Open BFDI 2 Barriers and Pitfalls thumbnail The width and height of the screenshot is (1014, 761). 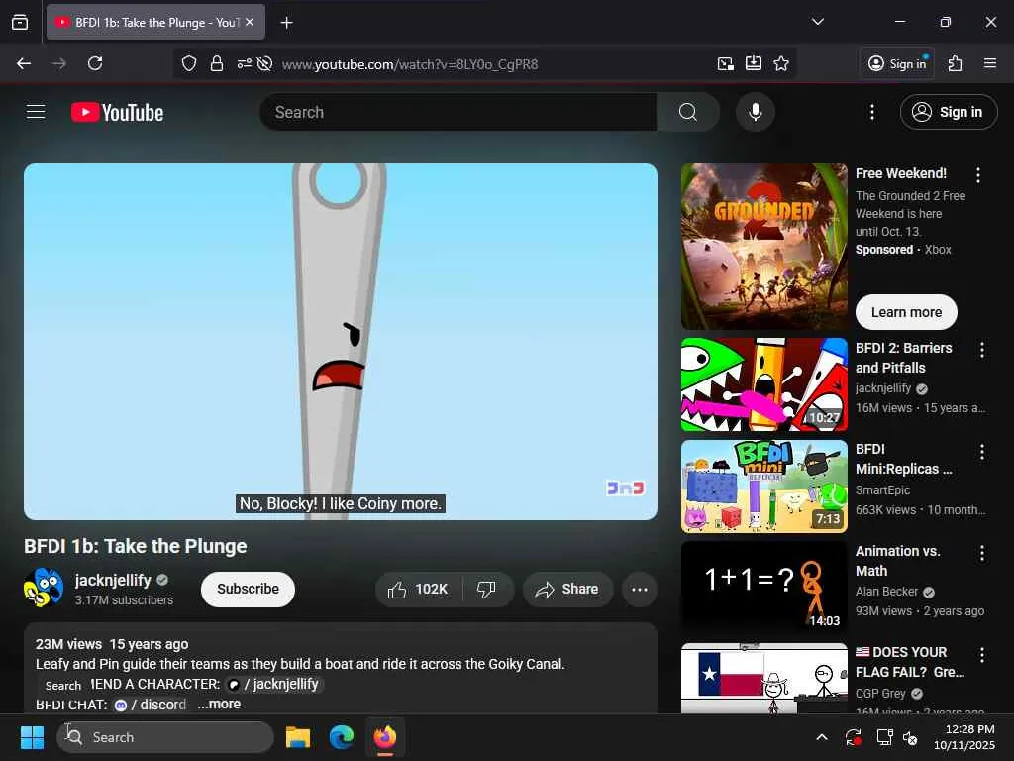click(764, 384)
